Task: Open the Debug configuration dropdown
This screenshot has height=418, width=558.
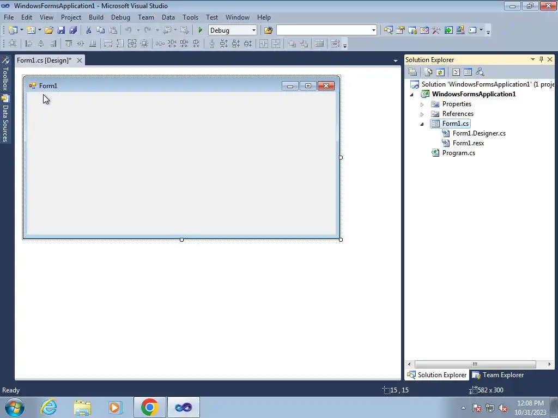Action: click(x=254, y=30)
